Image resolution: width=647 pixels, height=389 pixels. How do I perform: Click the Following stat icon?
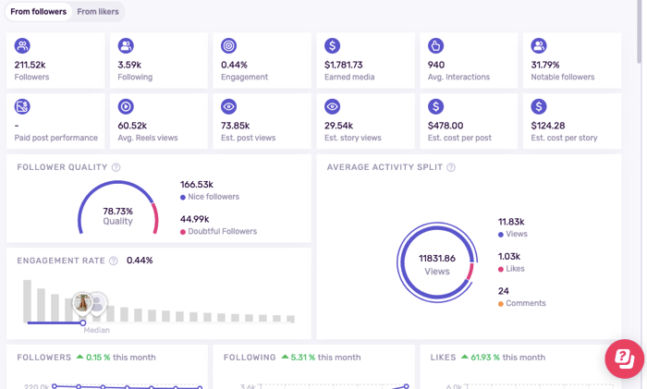click(126, 46)
